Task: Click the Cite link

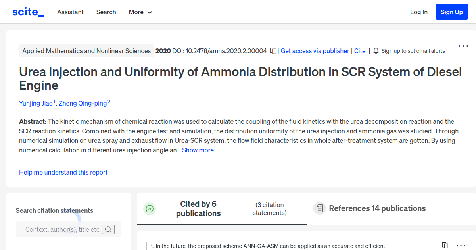Action: (x=360, y=51)
